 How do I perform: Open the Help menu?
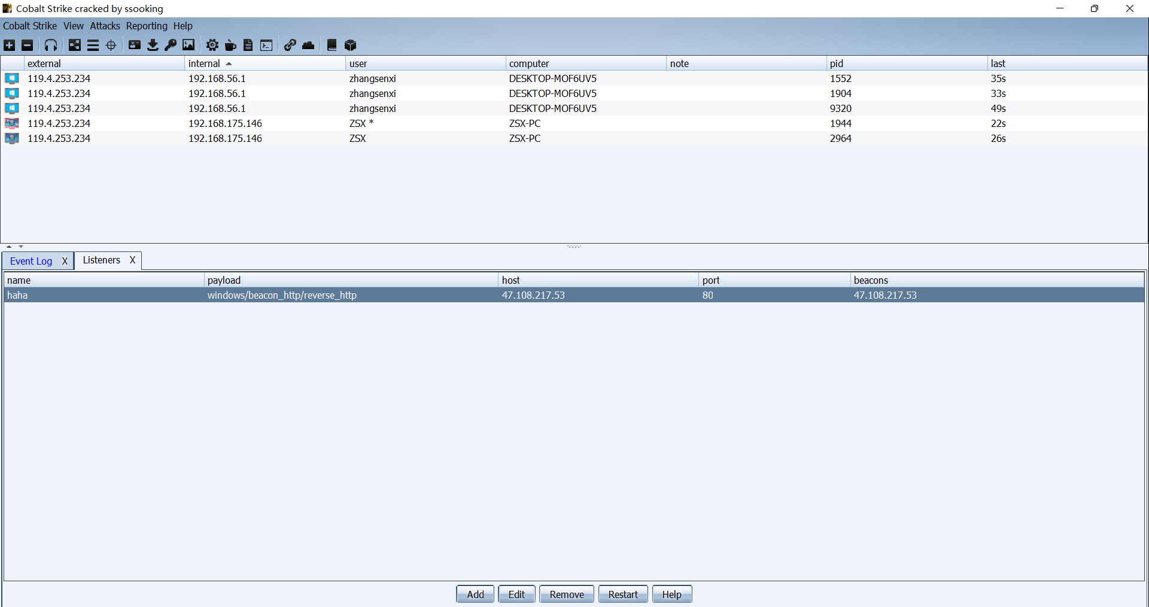183,26
